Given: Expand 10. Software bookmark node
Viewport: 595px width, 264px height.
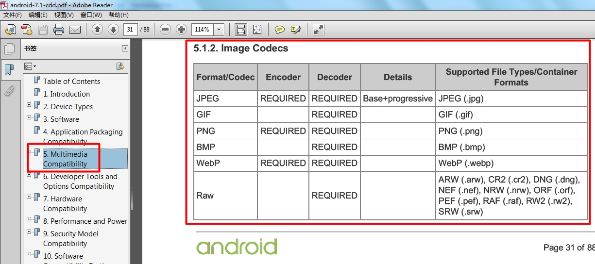Looking at the screenshot, I should pos(29,254).
